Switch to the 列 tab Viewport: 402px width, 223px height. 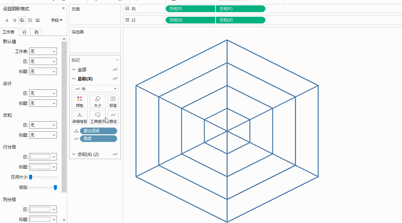pos(36,32)
